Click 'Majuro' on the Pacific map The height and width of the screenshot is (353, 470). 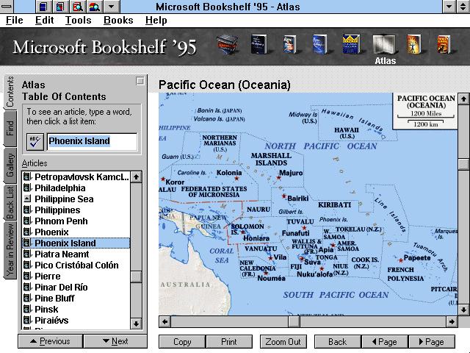pyautogui.click(x=291, y=173)
